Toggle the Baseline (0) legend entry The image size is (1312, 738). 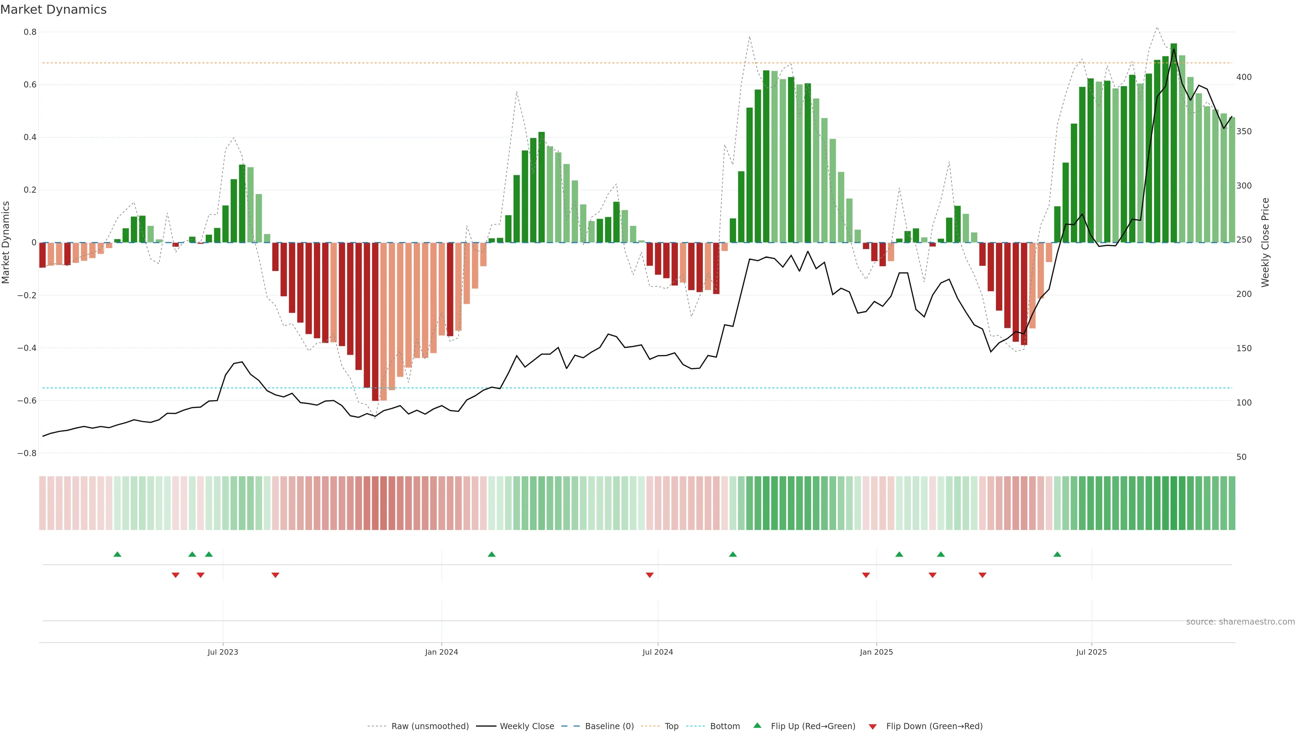609,726
